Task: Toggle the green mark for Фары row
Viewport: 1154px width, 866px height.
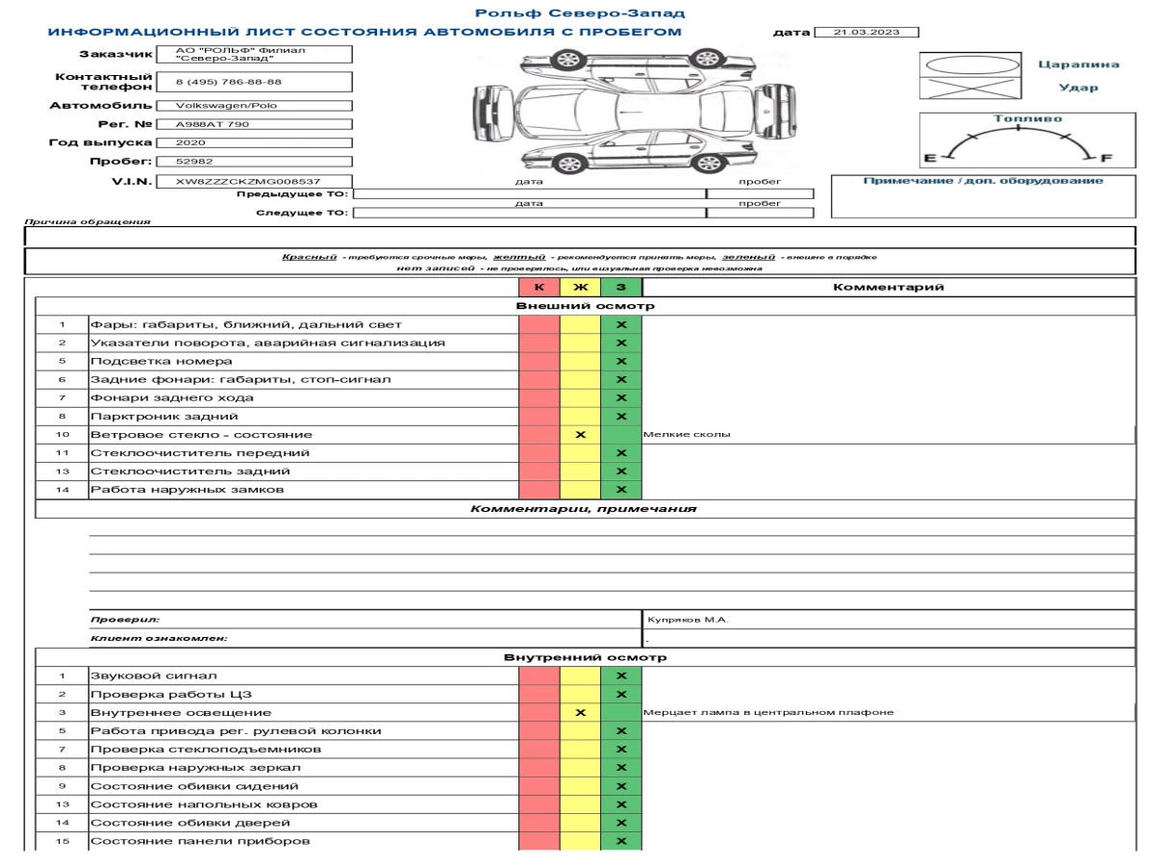Action: point(621,324)
